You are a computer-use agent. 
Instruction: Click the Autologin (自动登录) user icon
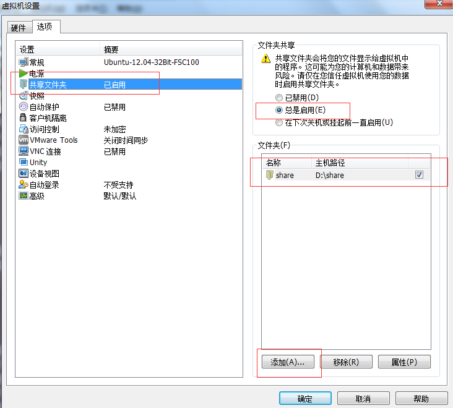pyautogui.click(x=24, y=185)
